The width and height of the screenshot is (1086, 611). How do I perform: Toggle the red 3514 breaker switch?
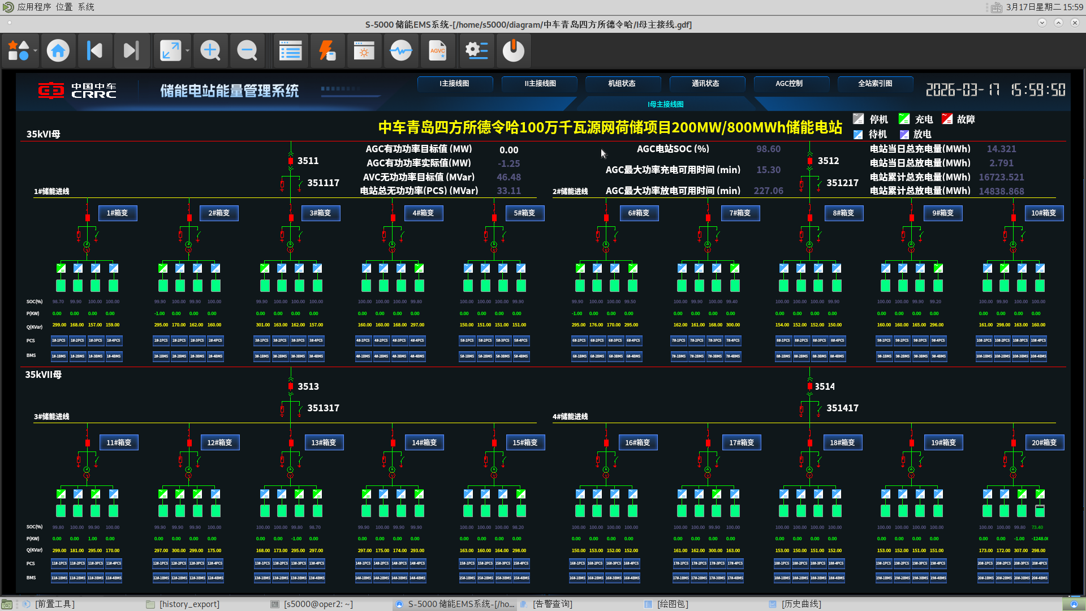(809, 386)
